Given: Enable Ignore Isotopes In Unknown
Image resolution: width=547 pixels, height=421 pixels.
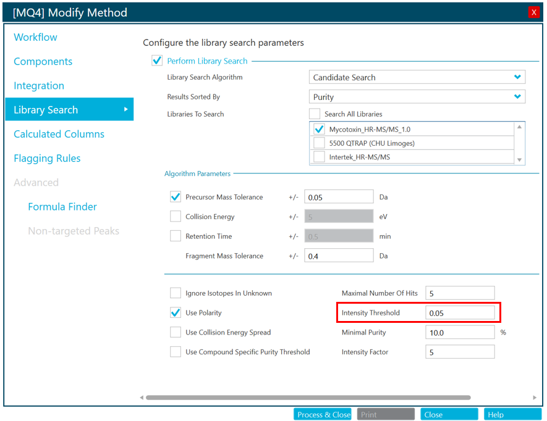Looking at the screenshot, I should tap(176, 293).
